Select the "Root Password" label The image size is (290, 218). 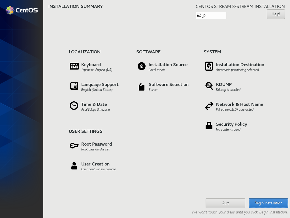point(97,144)
